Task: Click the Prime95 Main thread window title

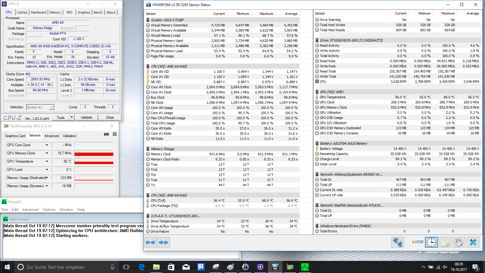Action: point(19,219)
